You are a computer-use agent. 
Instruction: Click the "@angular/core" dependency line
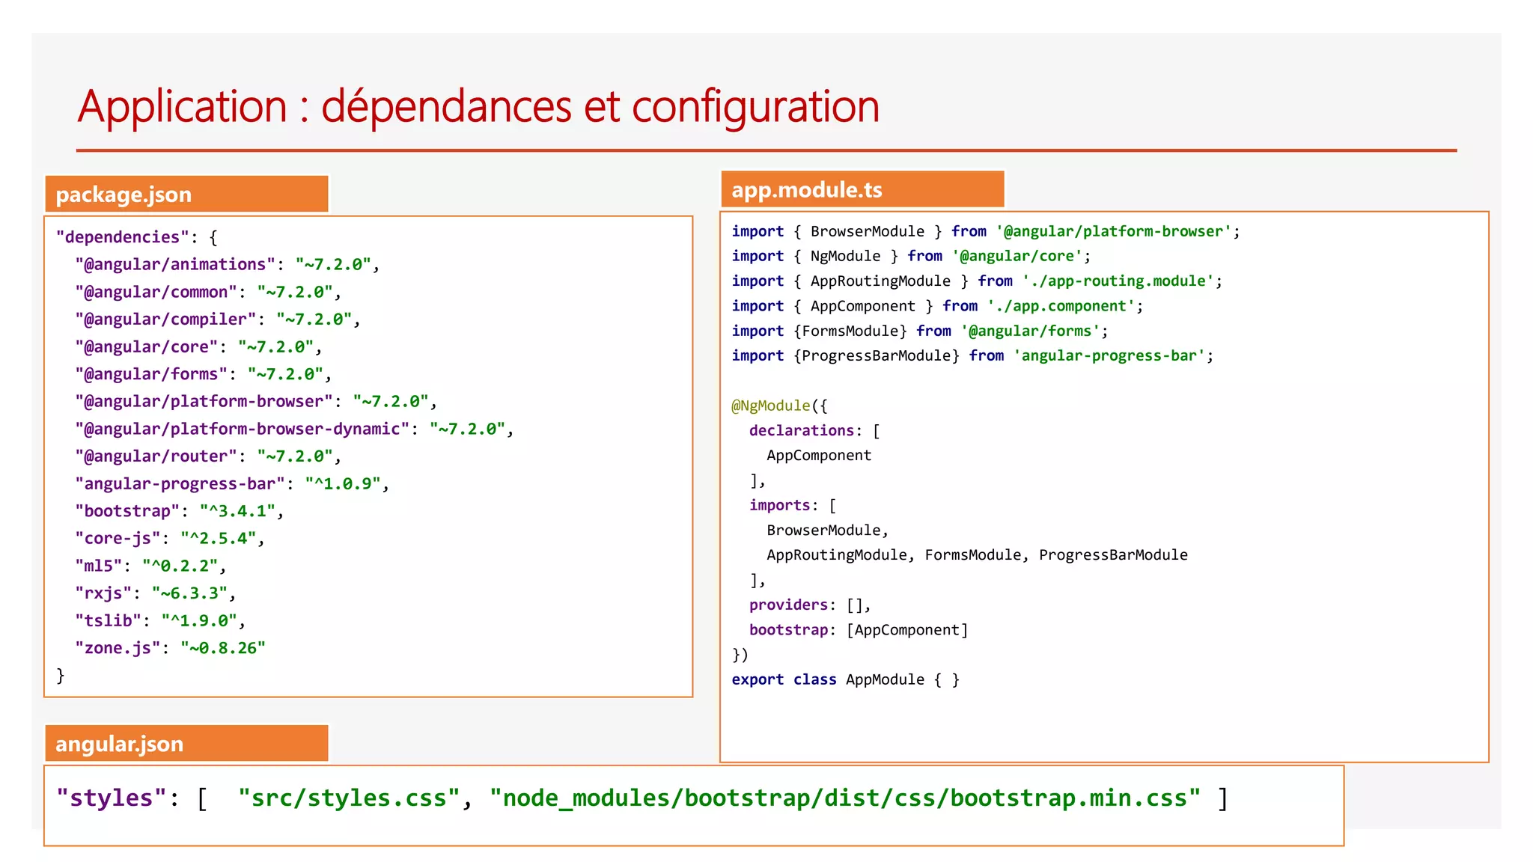tap(198, 347)
